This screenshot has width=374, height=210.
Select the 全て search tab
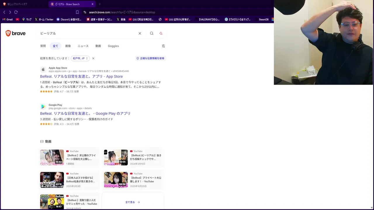click(55, 46)
